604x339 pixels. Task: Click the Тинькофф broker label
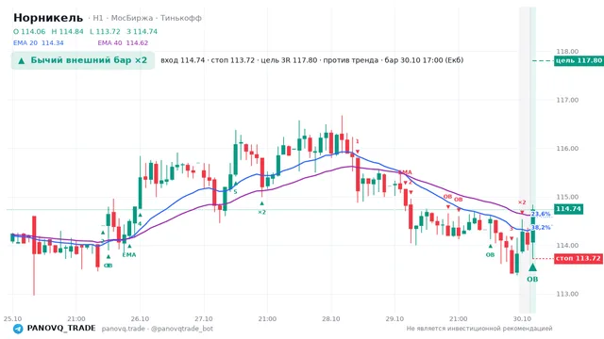(181, 18)
